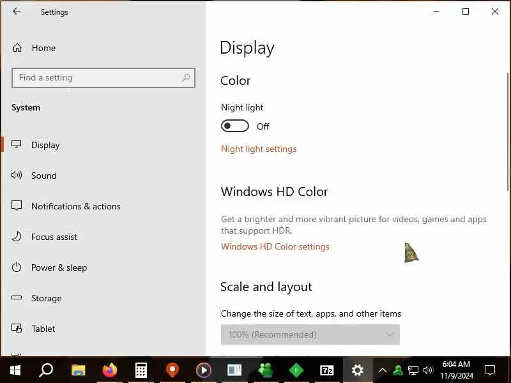Open the green diamond app in taskbar
This screenshot has height=383, width=511.
(296, 370)
